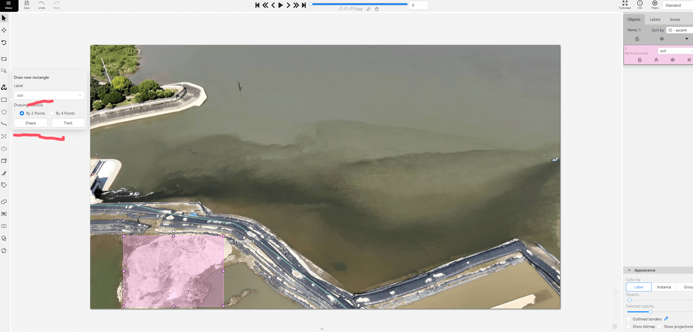Screen dimensions: 693x332
Task: Switch to the Issues tab
Action: click(x=675, y=19)
